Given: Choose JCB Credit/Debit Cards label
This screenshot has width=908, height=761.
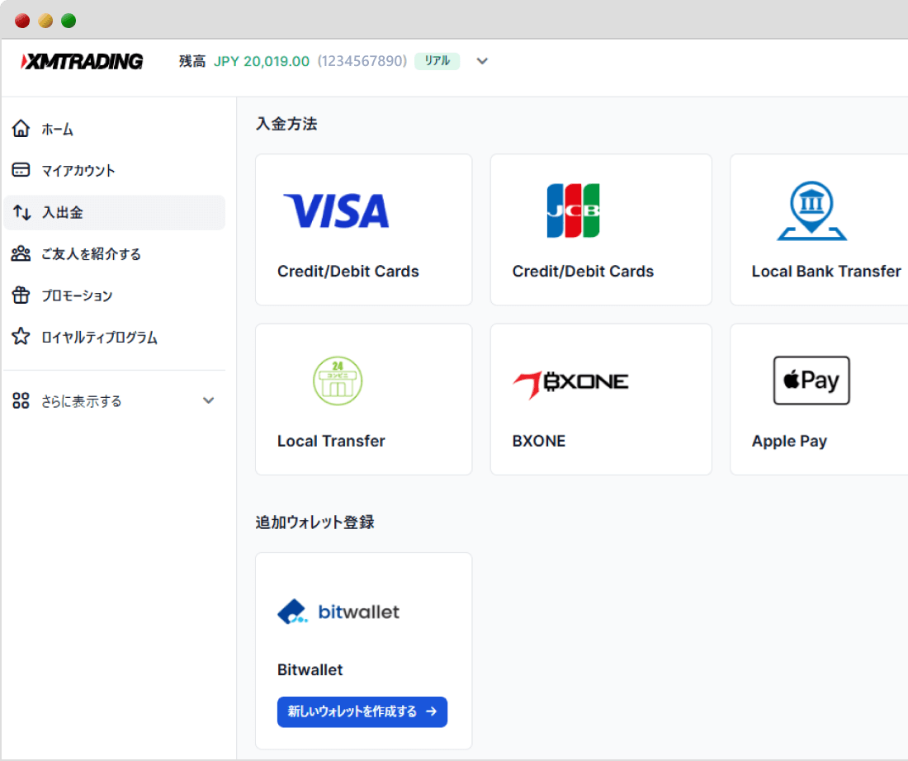Looking at the screenshot, I should [583, 271].
